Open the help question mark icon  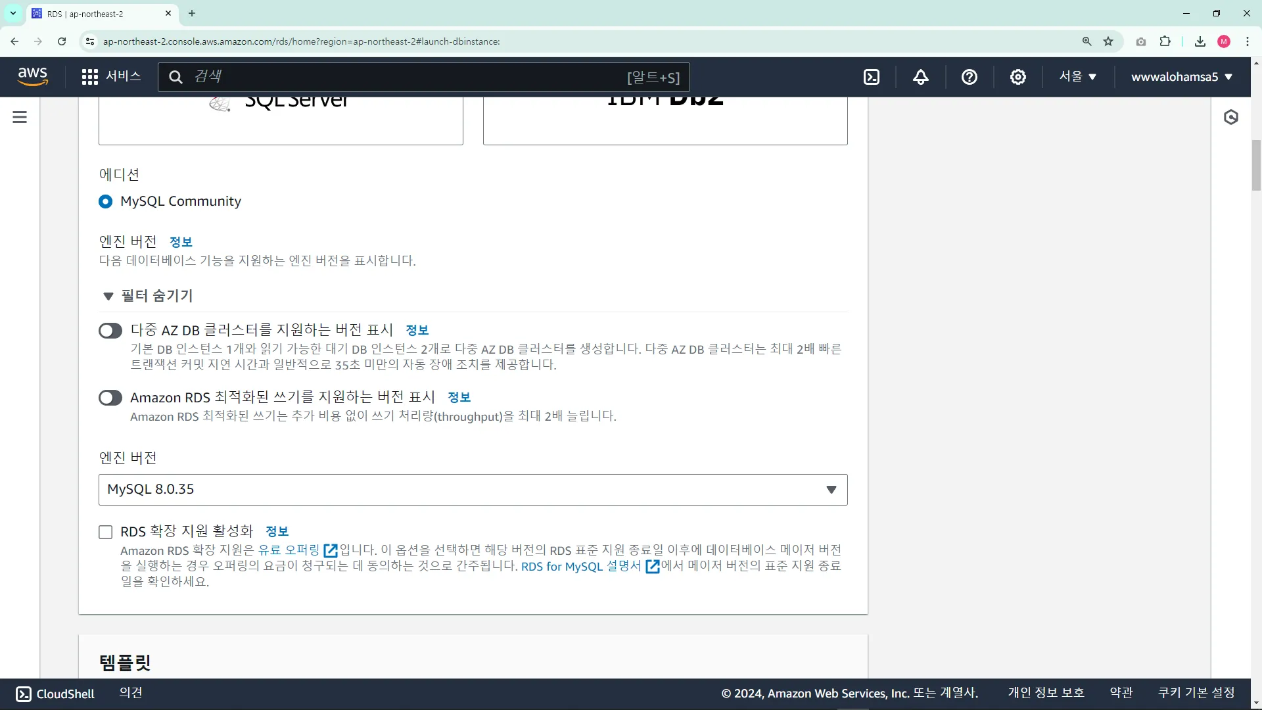click(x=969, y=77)
